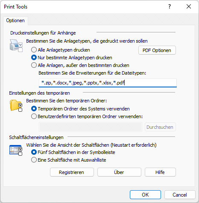Click the printer icon in attachment settings

click(x=16, y=46)
